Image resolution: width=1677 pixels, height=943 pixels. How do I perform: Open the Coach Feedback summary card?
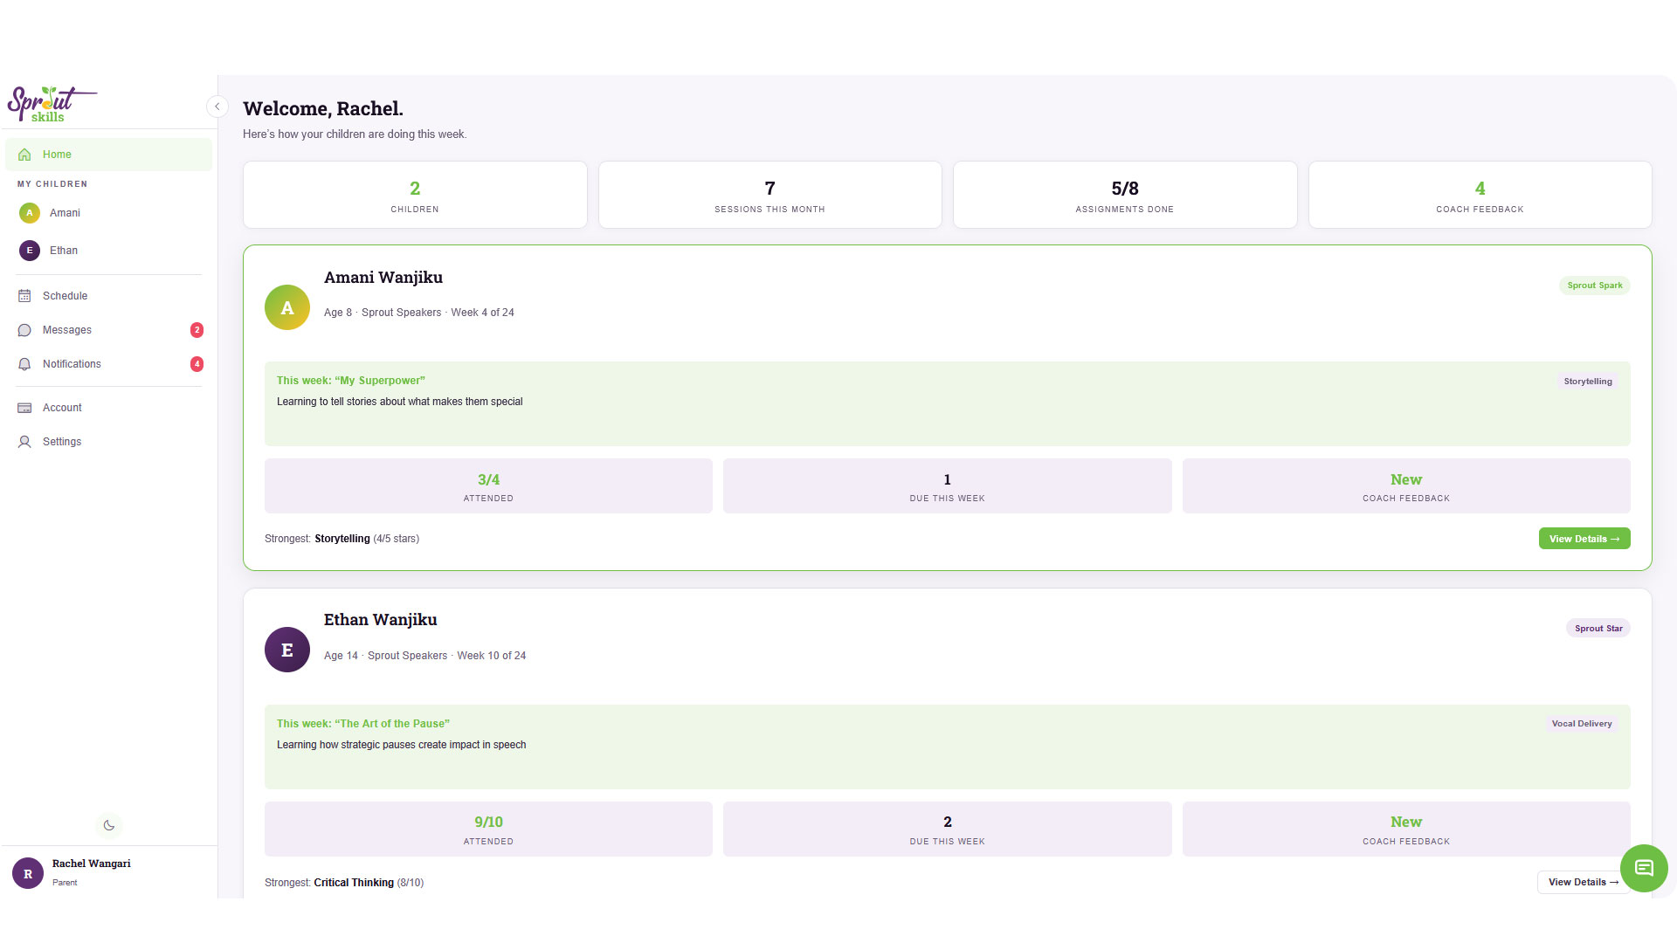(1480, 195)
